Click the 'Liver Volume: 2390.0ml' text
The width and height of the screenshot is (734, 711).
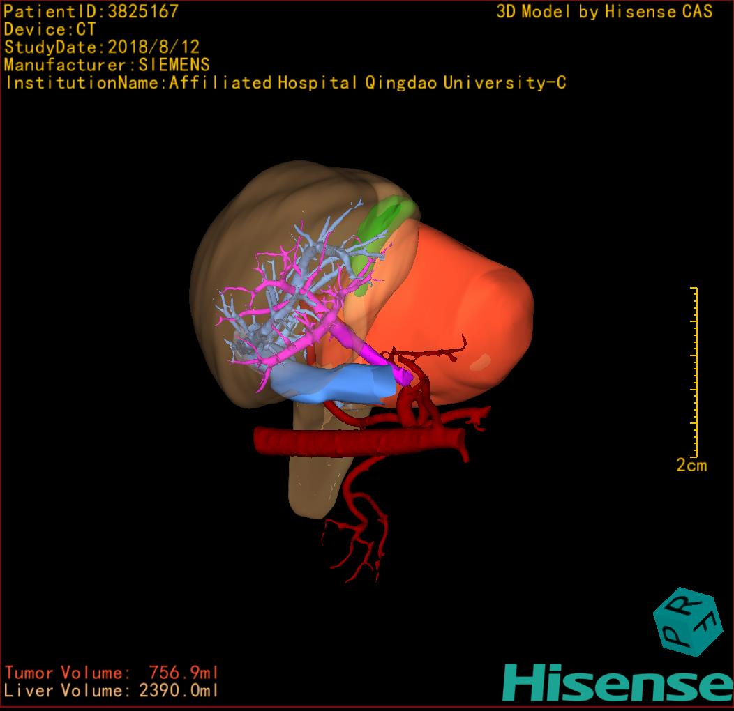[112, 690]
